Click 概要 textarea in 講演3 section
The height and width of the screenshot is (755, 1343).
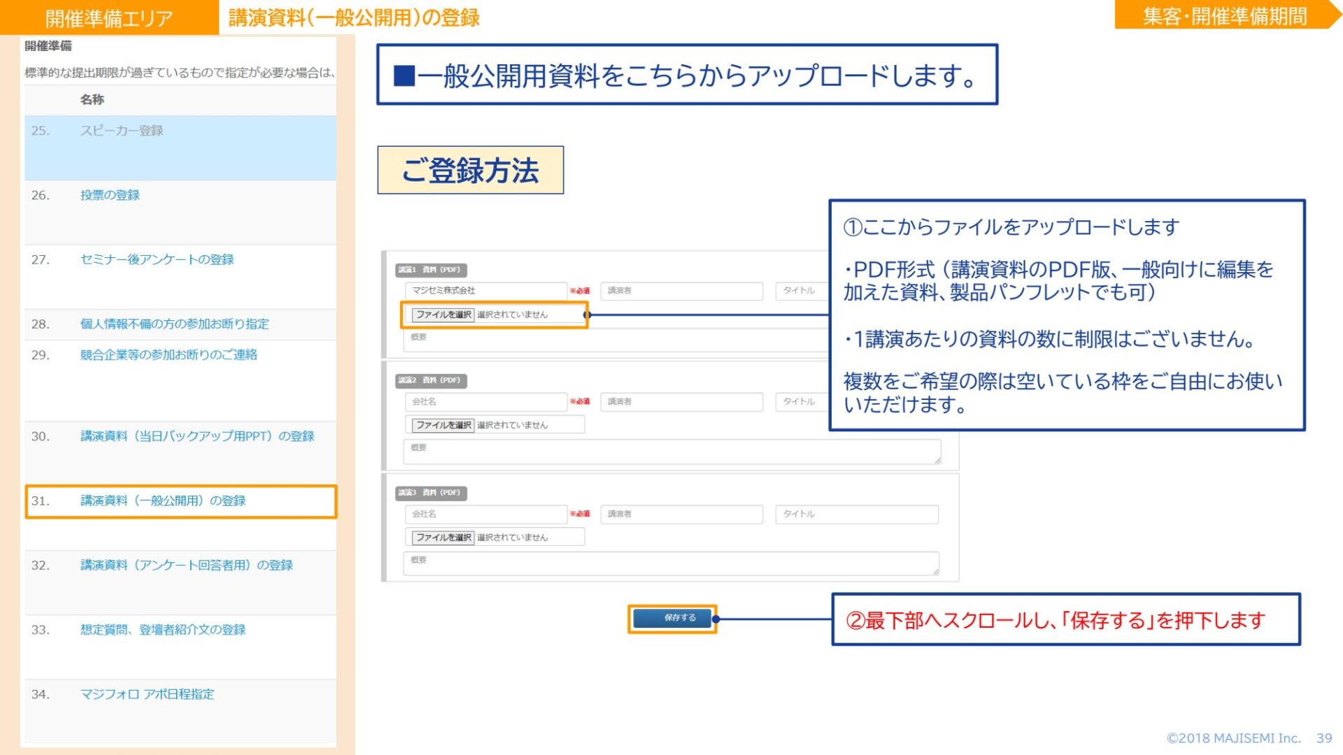(671, 564)
